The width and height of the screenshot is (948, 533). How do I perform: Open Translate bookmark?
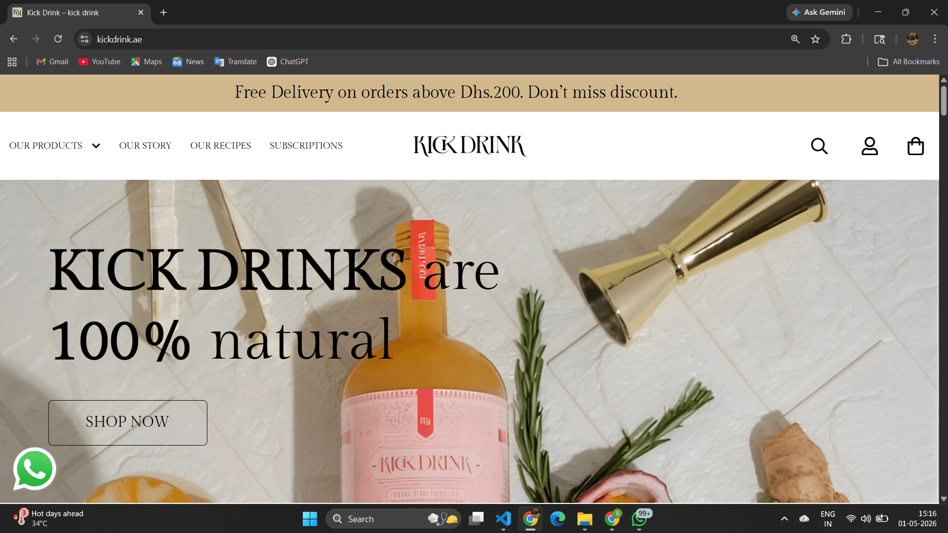(236, 62)
